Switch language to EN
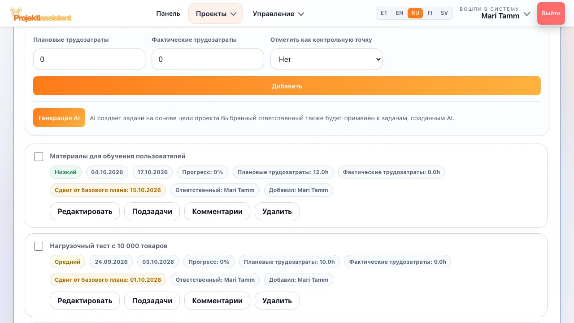The height and width of the screenshot is (323, 574). 400,13
